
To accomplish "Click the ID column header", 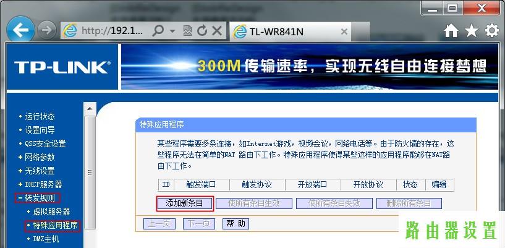I will click(x=166, y=185).
